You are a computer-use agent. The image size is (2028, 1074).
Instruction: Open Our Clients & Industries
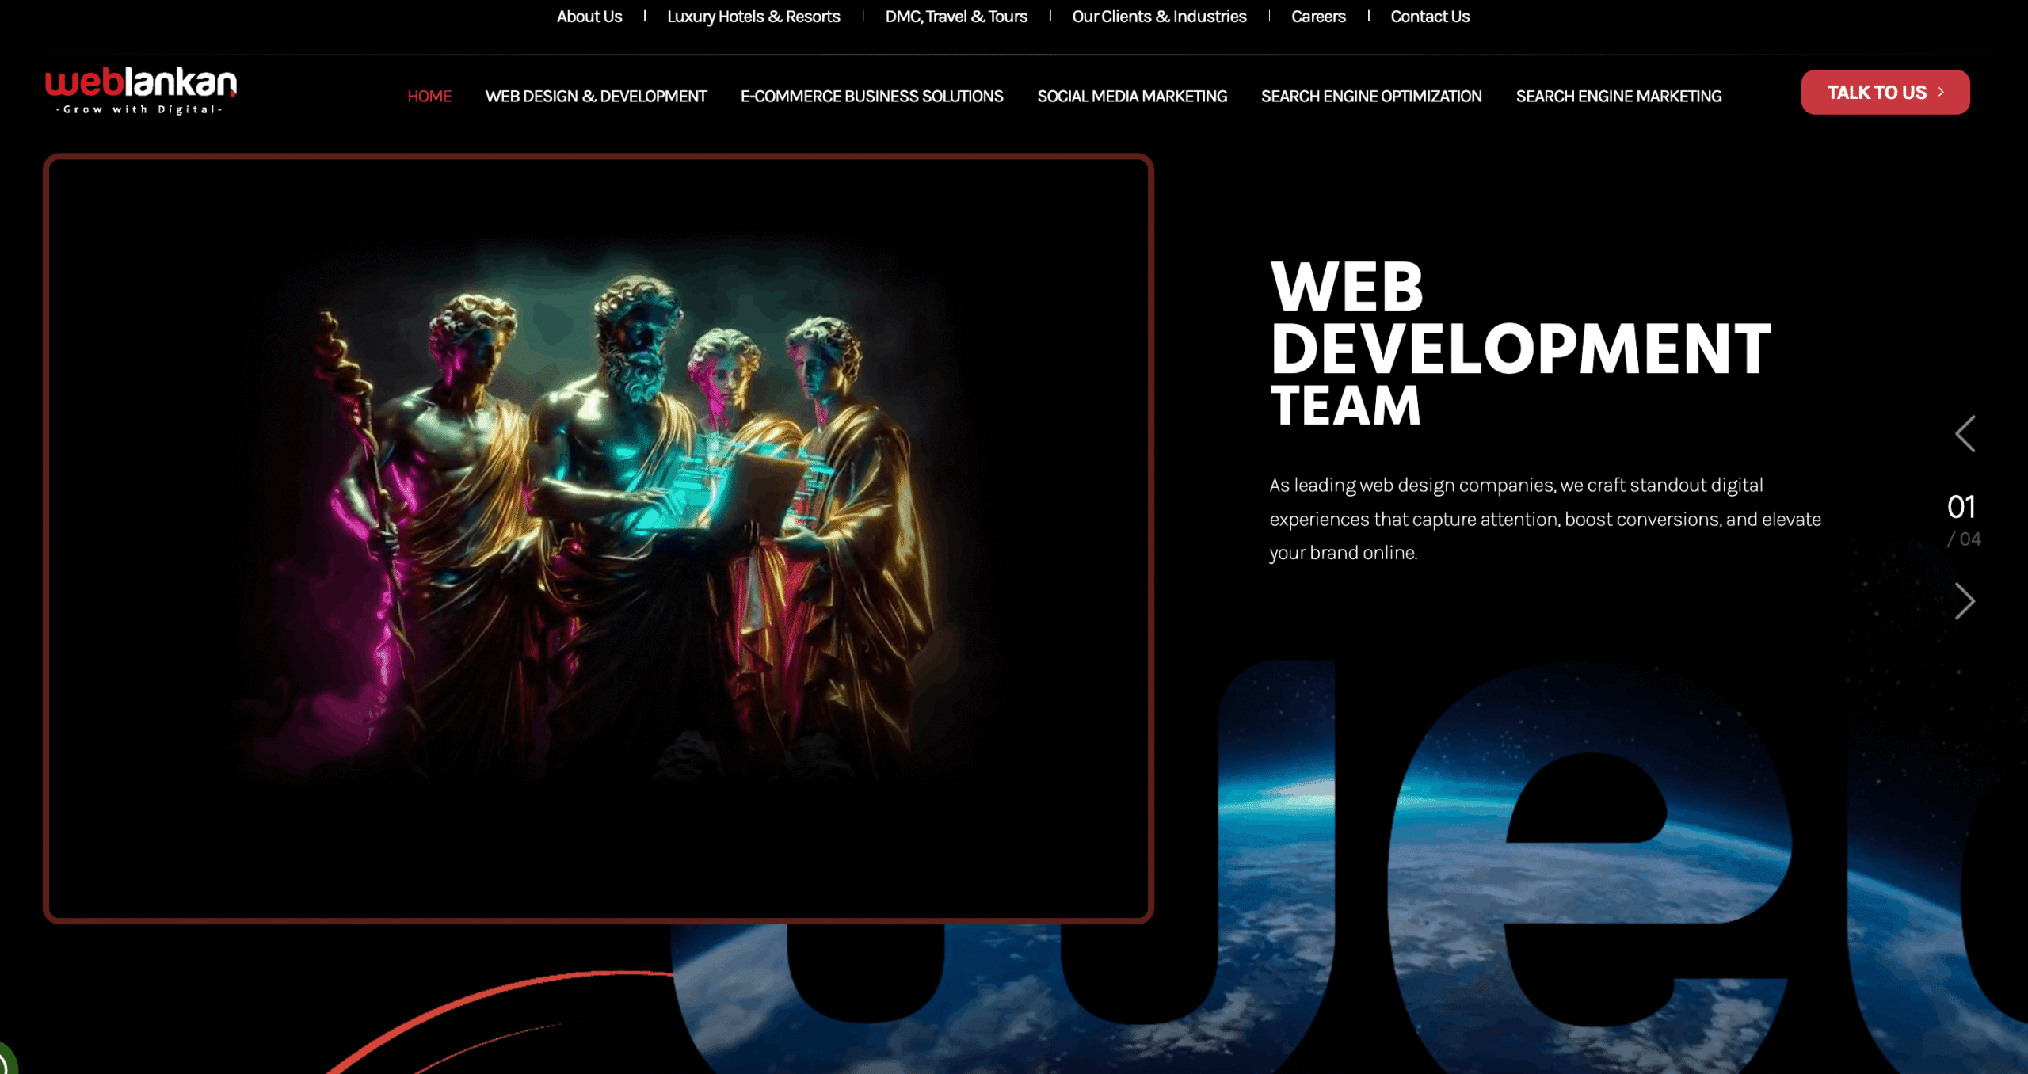(1159, 16)
